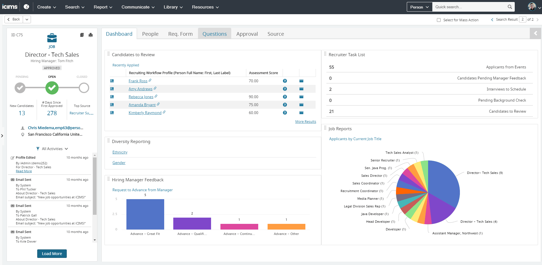The width and height of the screenshot is (542, 265).
Task: Click the copy job profile icon
Action: click(x=82, y=35)
